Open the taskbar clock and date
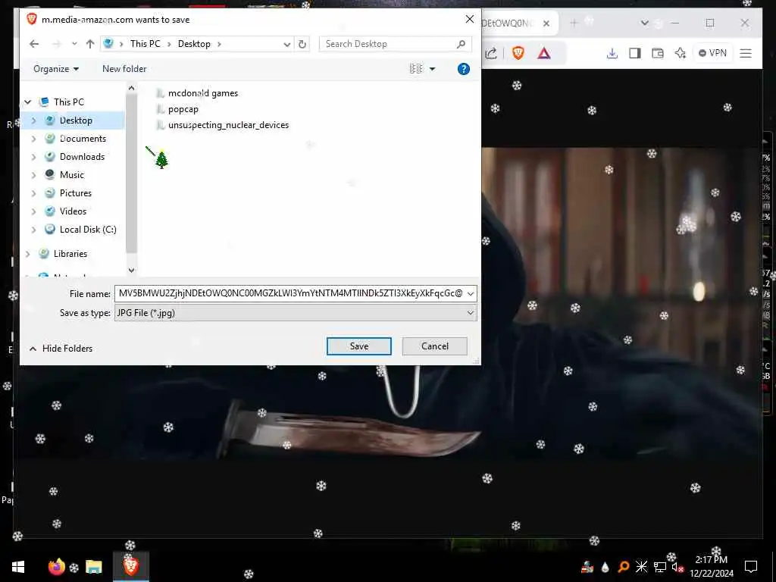 point(711,567)
